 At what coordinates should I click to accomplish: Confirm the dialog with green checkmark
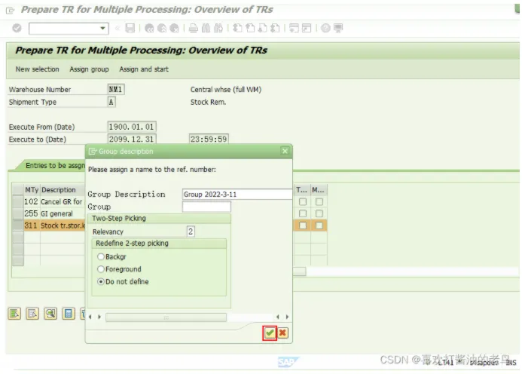pyautogui.click(x=270, y=333)
